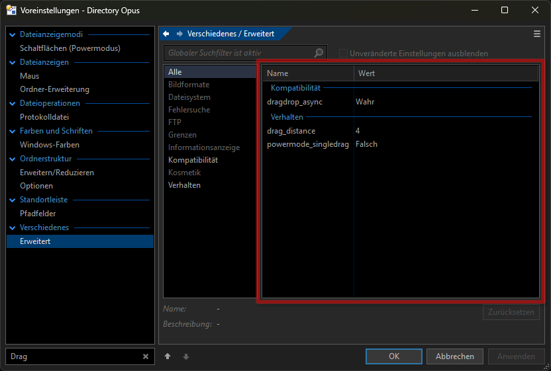Click the Wert column header
This screenshot has width=551, height=371.
pos(446,73)
